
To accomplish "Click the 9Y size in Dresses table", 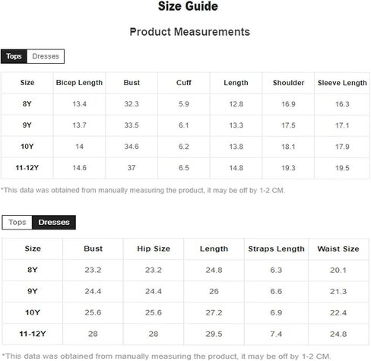I will [33, 291].
